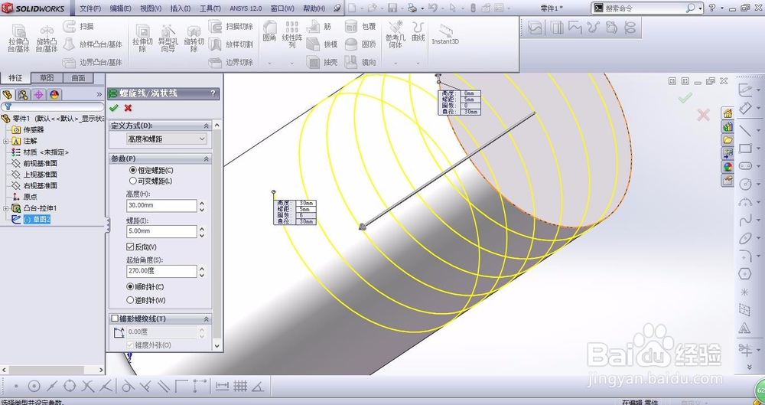Select the Wrap (包覆) feature
The height and width of the screenshot is (405, 765).
pos(360,26)
